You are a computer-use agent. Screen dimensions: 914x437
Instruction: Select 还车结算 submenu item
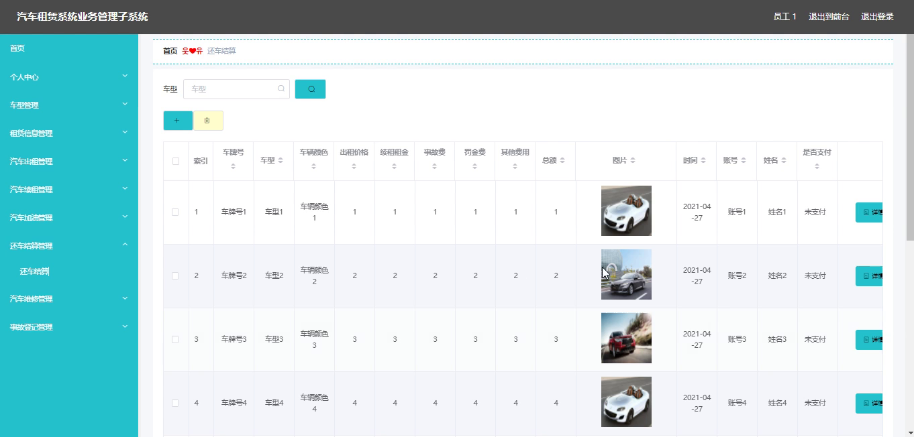pyautogui.click(x=34, y=271)
